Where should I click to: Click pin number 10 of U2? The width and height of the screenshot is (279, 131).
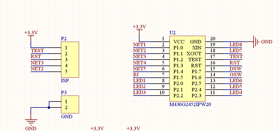[x=162, y=92]
